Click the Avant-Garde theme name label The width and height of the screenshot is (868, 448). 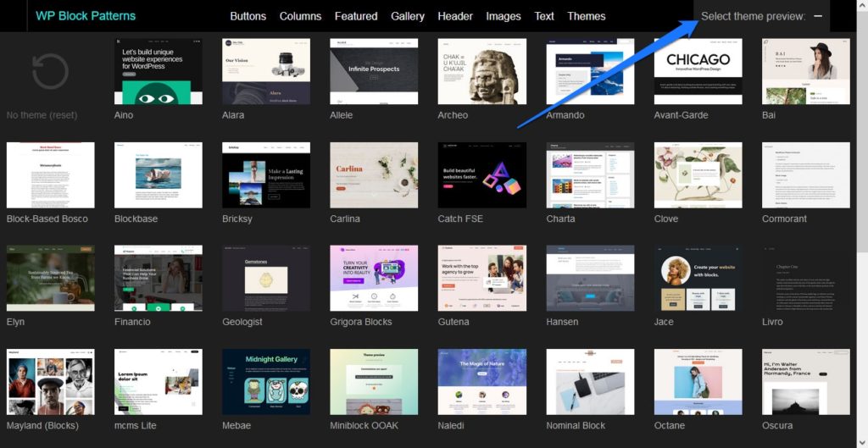[681, 115]
